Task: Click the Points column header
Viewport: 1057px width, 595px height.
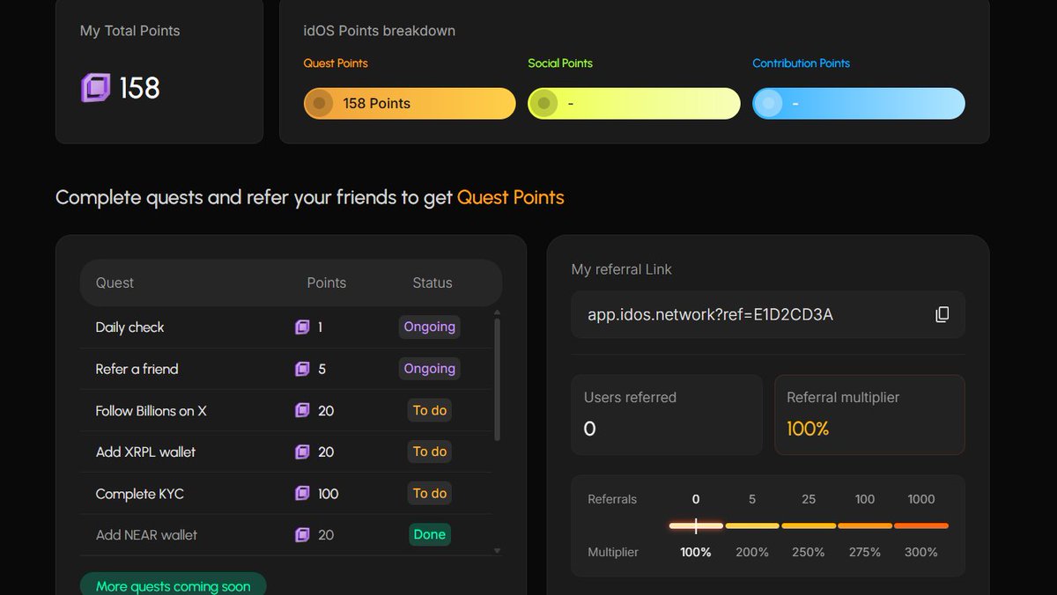Action: tap(326, 283)
